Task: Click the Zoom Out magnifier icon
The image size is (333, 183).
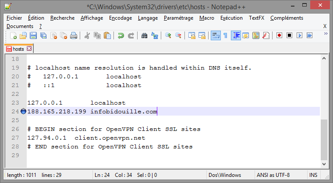Action: pos(178,35)
